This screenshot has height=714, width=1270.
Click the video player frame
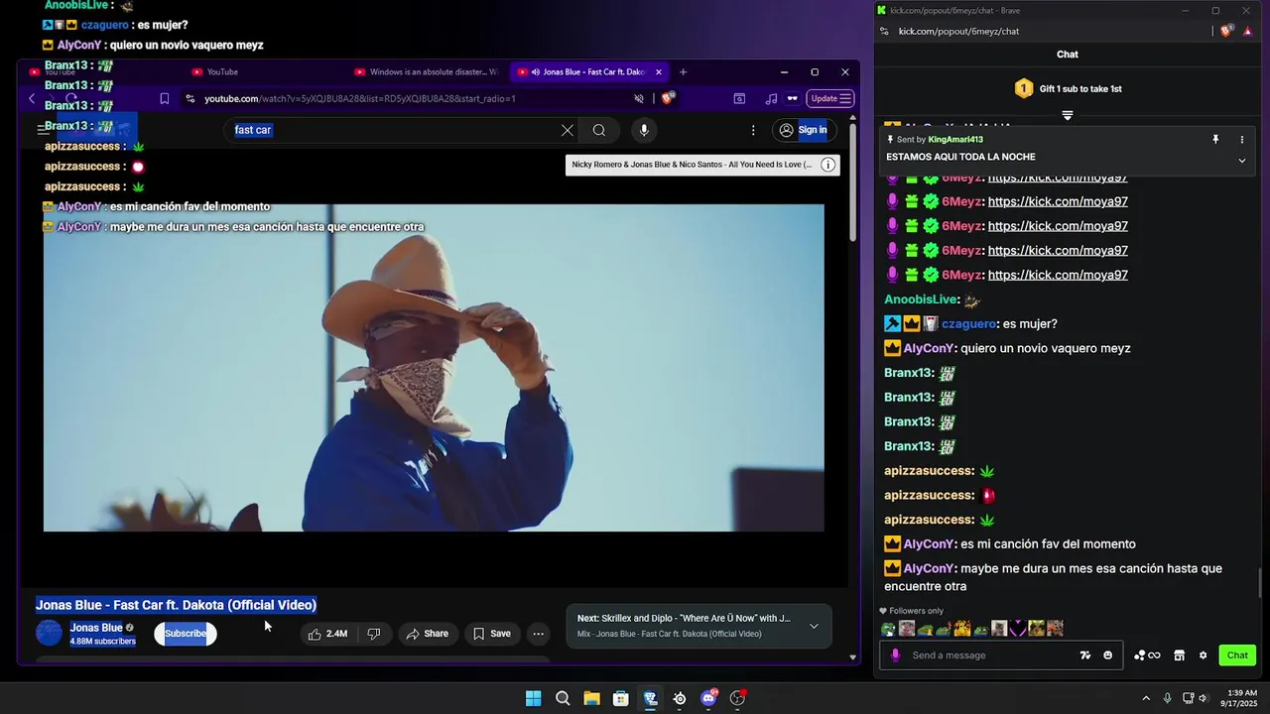[434, 368]
